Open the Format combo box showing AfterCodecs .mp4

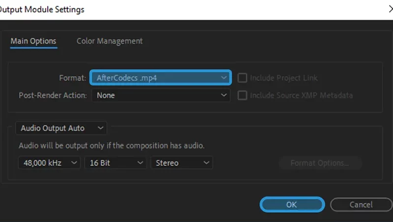[x=161, y=78]
